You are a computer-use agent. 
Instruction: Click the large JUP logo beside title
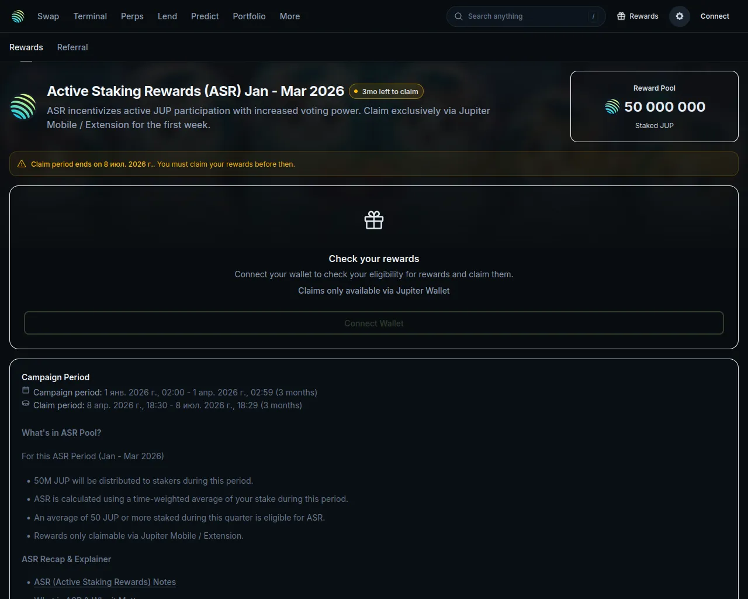coord(23,107)
